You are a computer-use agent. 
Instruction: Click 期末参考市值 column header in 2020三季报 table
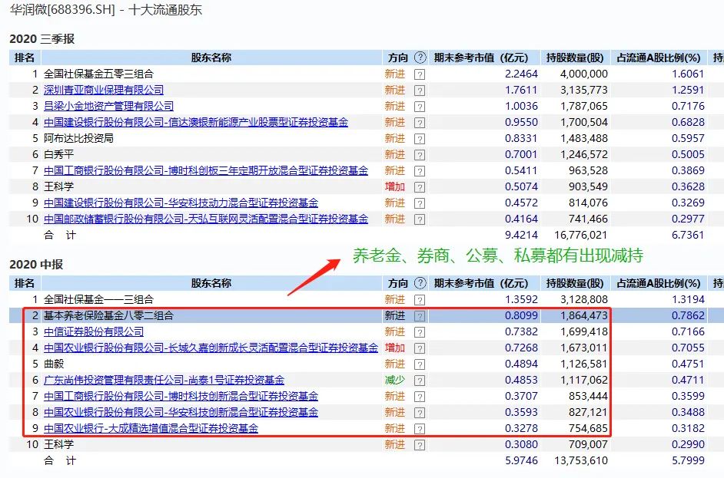click(x=480, y=58)
